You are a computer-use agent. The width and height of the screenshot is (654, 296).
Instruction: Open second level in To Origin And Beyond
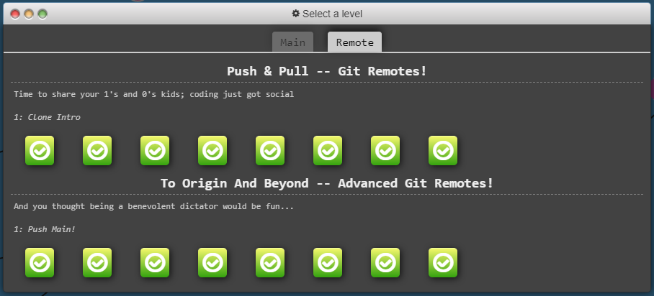[97, 263]
